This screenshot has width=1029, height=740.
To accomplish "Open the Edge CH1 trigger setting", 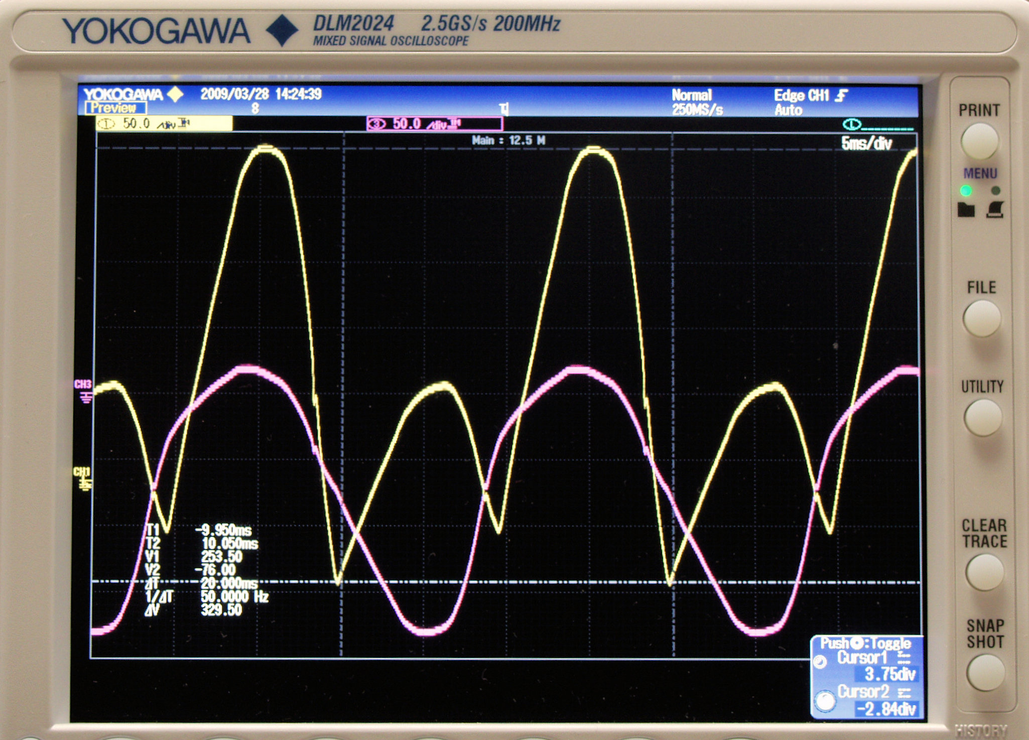I will coord(802,95).
